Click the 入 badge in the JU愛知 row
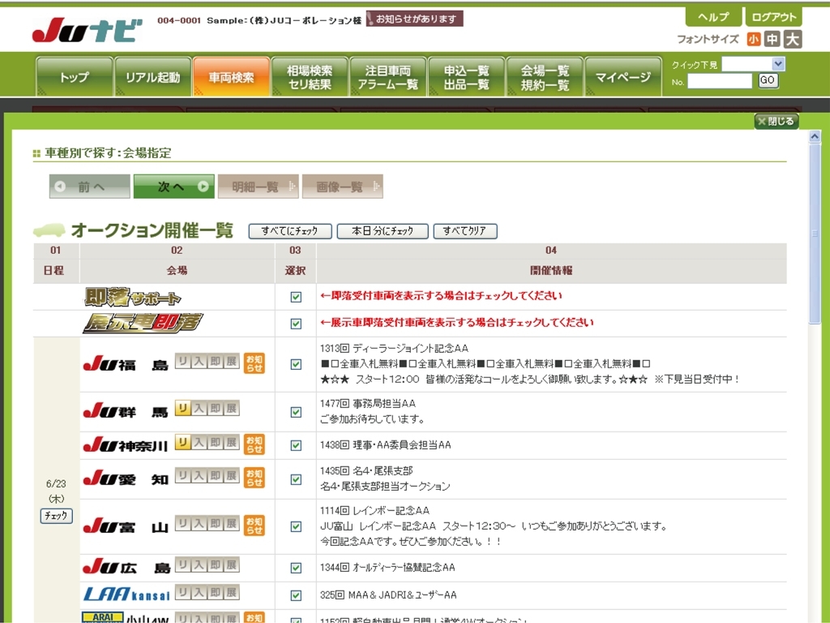Image resolution: width=830 pixels, height=623 pixels. point(199,475)
